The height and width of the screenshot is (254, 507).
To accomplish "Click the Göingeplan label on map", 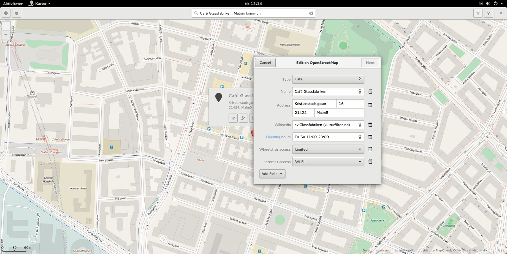I will pos(449,226).
